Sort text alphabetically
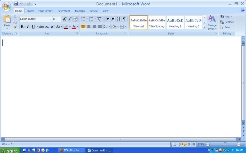Screen dimensions: 246x153 (x=118, y=19)
